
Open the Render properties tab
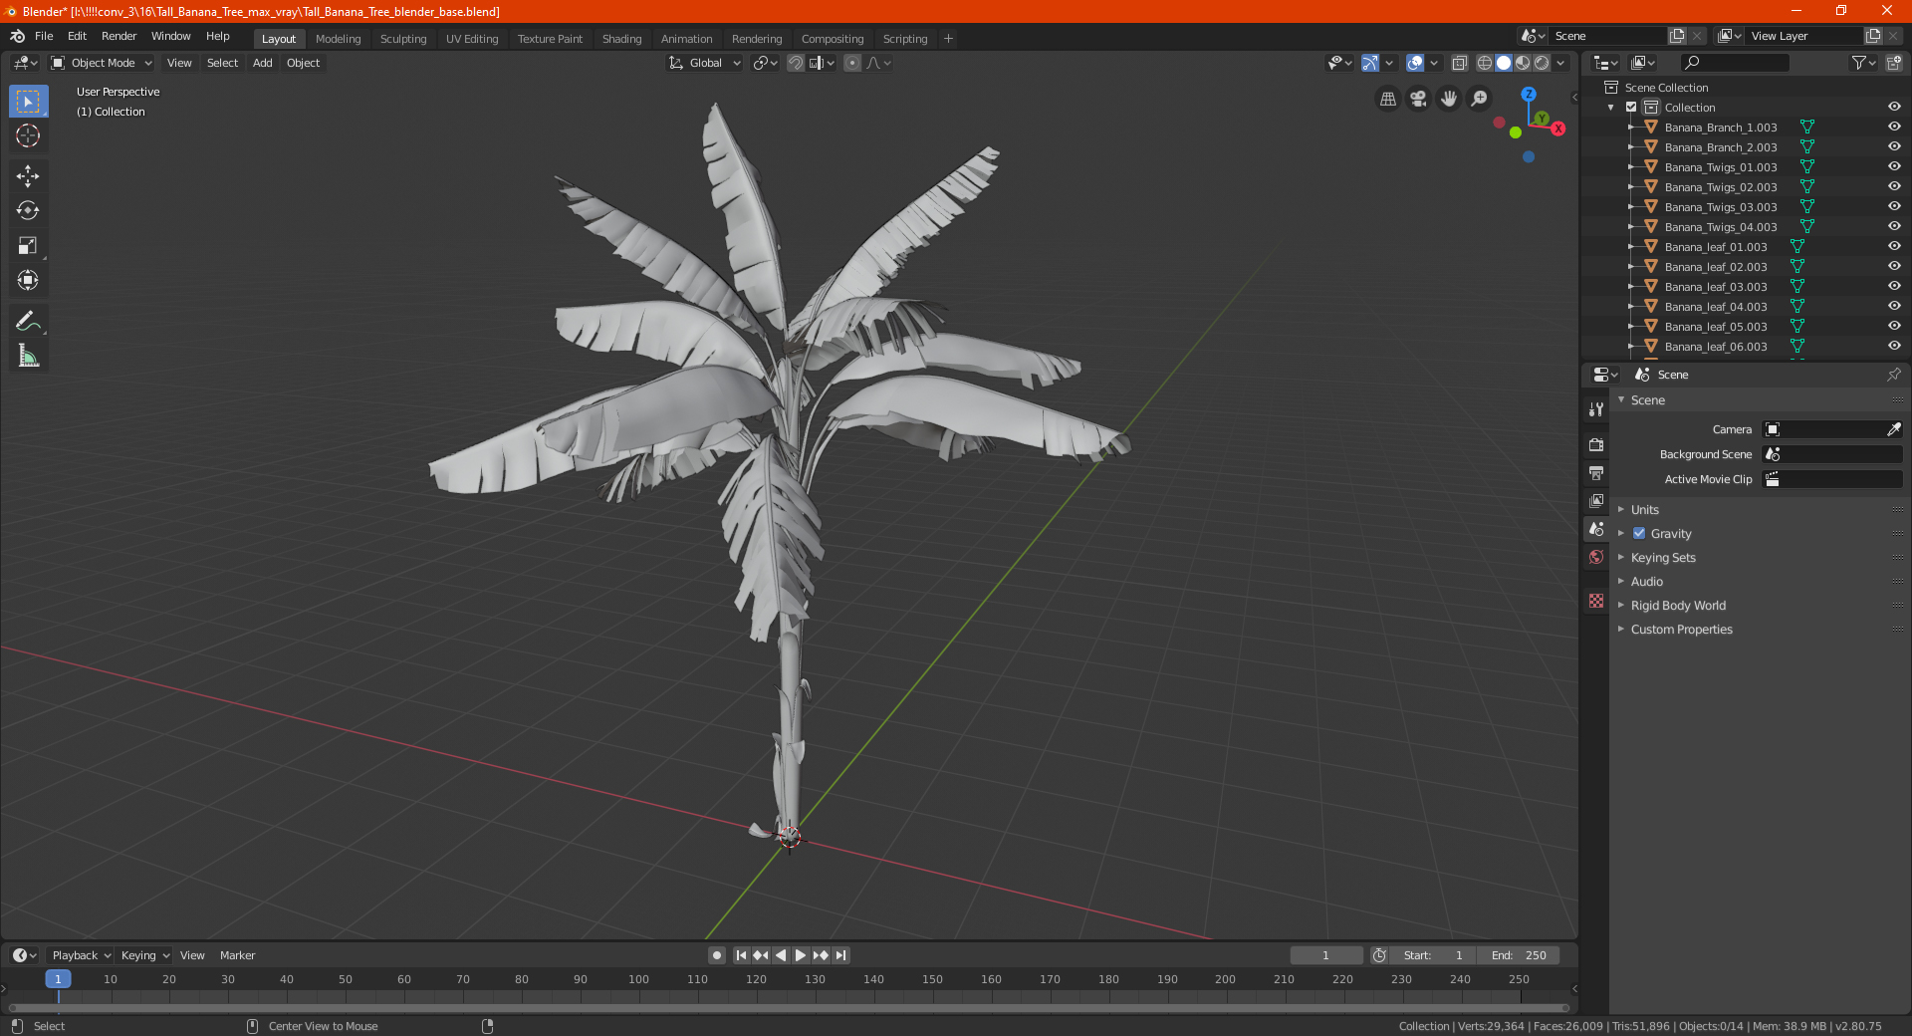pos(1596,444)
